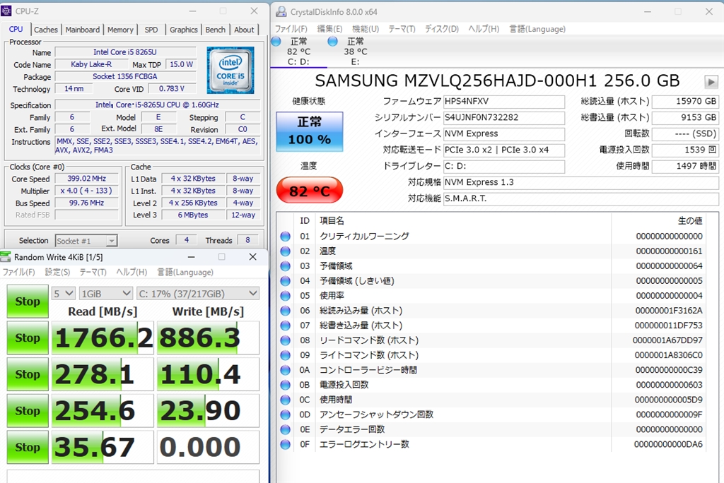The width and height of the screenshot is (724, 483).
Task: Select C: D: drive status circle icon
Action: (276, 42)
